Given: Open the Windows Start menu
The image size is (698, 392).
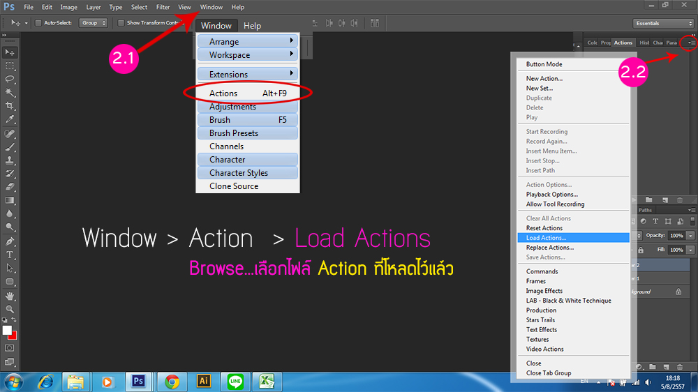Looking at the screenshot, I should [13, 382].
